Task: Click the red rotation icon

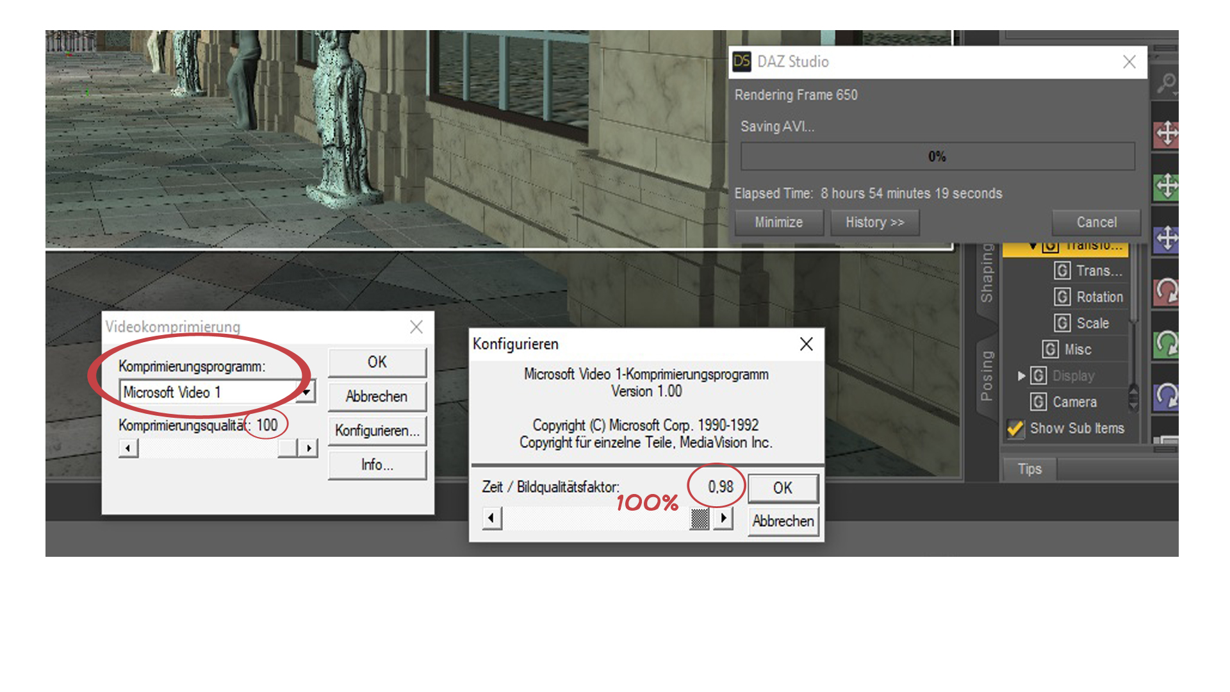Action: click(1167, 292)
